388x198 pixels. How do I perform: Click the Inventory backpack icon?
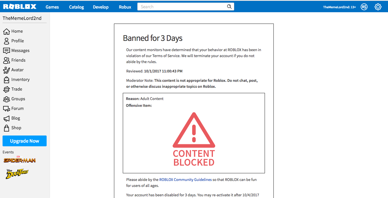6,80
